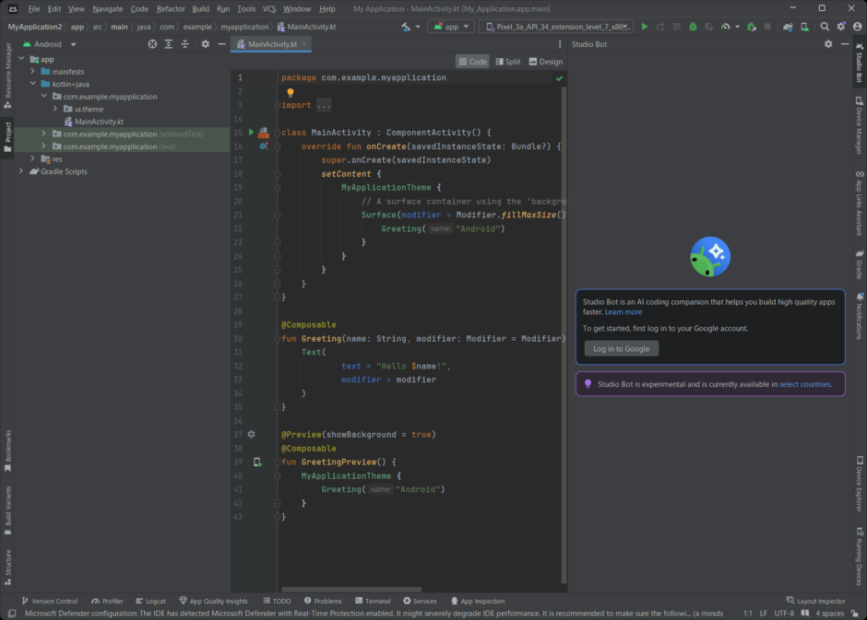Click Select Opened File target icon
Image resolution: width=867 pixels, height=620 pixels.
pyautogui.click(x=152, y=44)
